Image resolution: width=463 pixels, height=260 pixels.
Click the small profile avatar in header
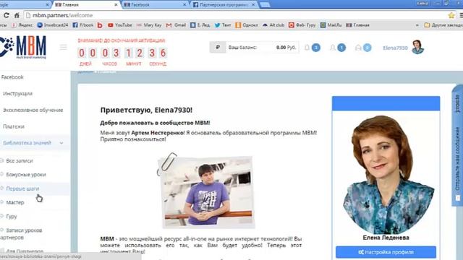tap(417, 47)
